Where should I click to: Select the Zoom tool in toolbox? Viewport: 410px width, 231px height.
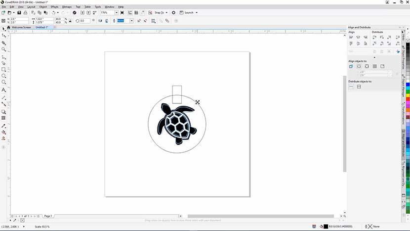pos(4,49)
